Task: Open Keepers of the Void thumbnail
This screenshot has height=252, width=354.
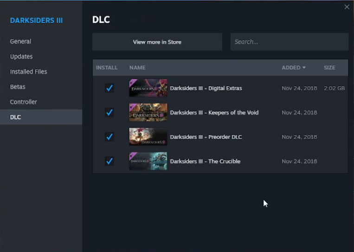Action: click(x=148, y=112)
